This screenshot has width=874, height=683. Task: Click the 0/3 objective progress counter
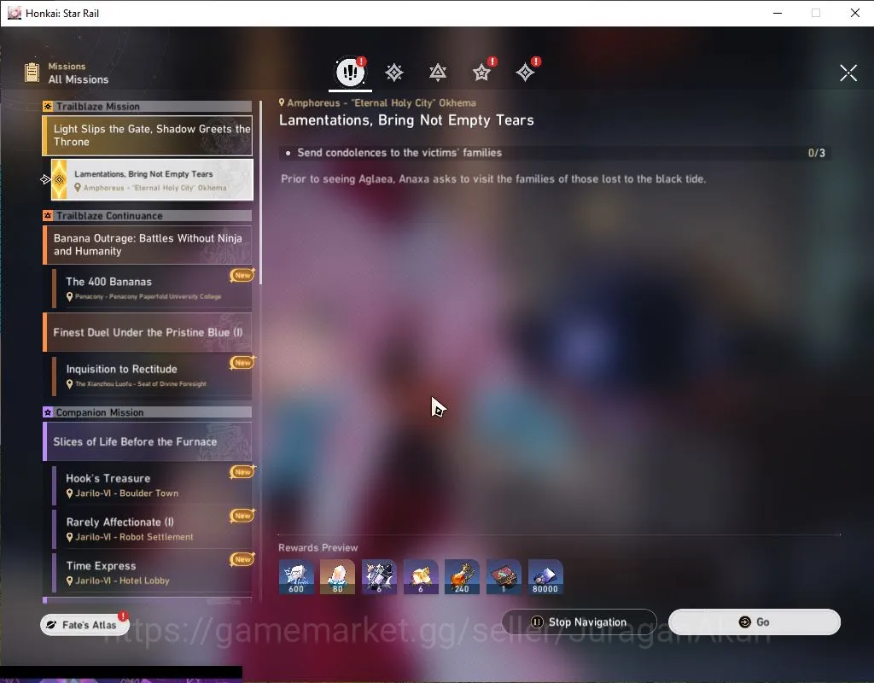(817, 153)
